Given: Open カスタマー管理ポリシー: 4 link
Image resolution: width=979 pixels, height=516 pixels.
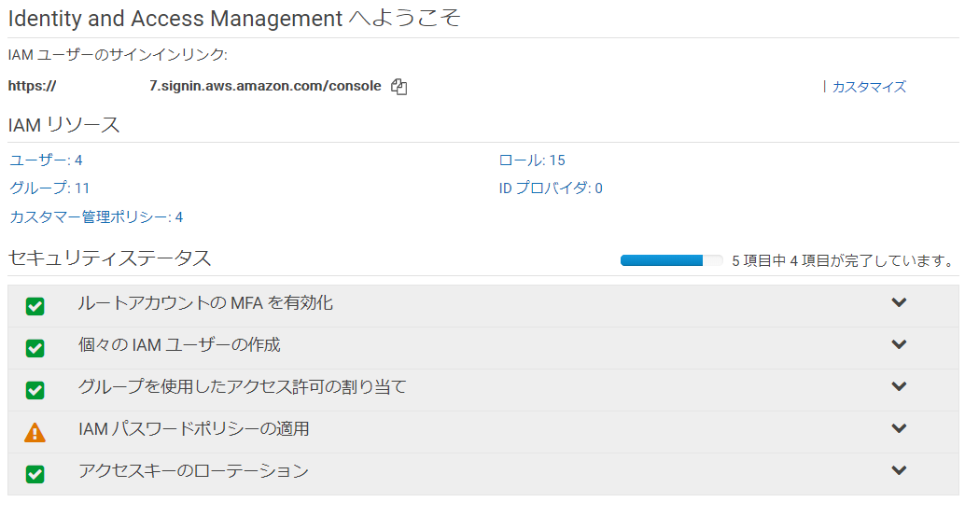Looking at the screenshot, I should click(96, 217).
